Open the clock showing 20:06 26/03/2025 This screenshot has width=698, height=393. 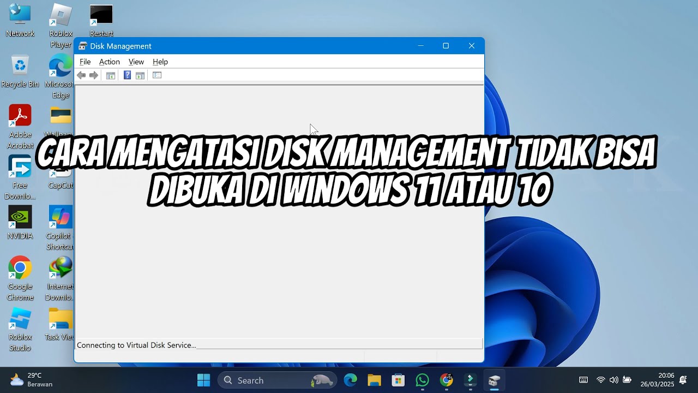click(657, 380)
